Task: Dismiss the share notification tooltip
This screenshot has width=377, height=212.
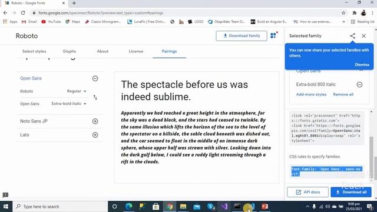Action: (362, 65)
